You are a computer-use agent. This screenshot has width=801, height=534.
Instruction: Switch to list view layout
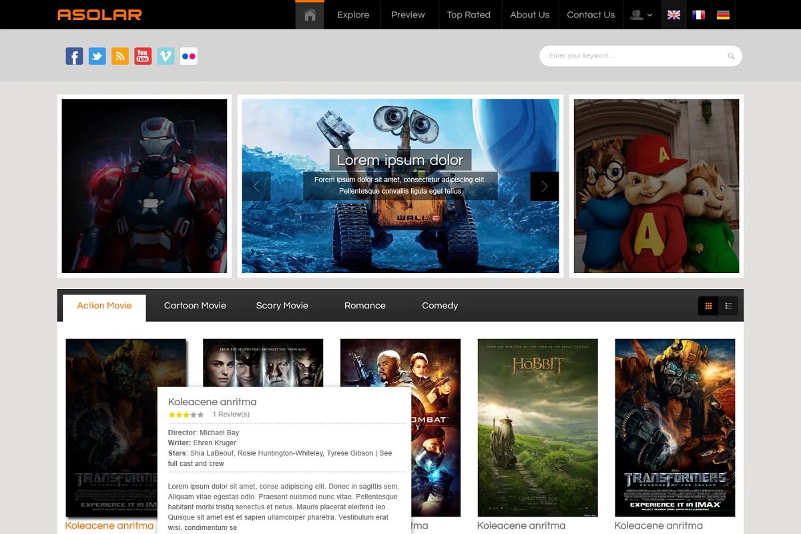coord(728,306)
